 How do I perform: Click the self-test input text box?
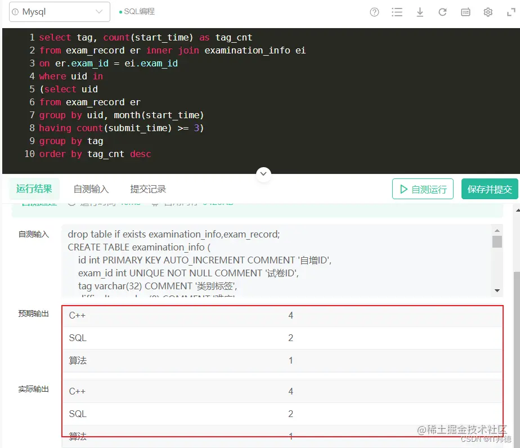click(x=276, y=261)
